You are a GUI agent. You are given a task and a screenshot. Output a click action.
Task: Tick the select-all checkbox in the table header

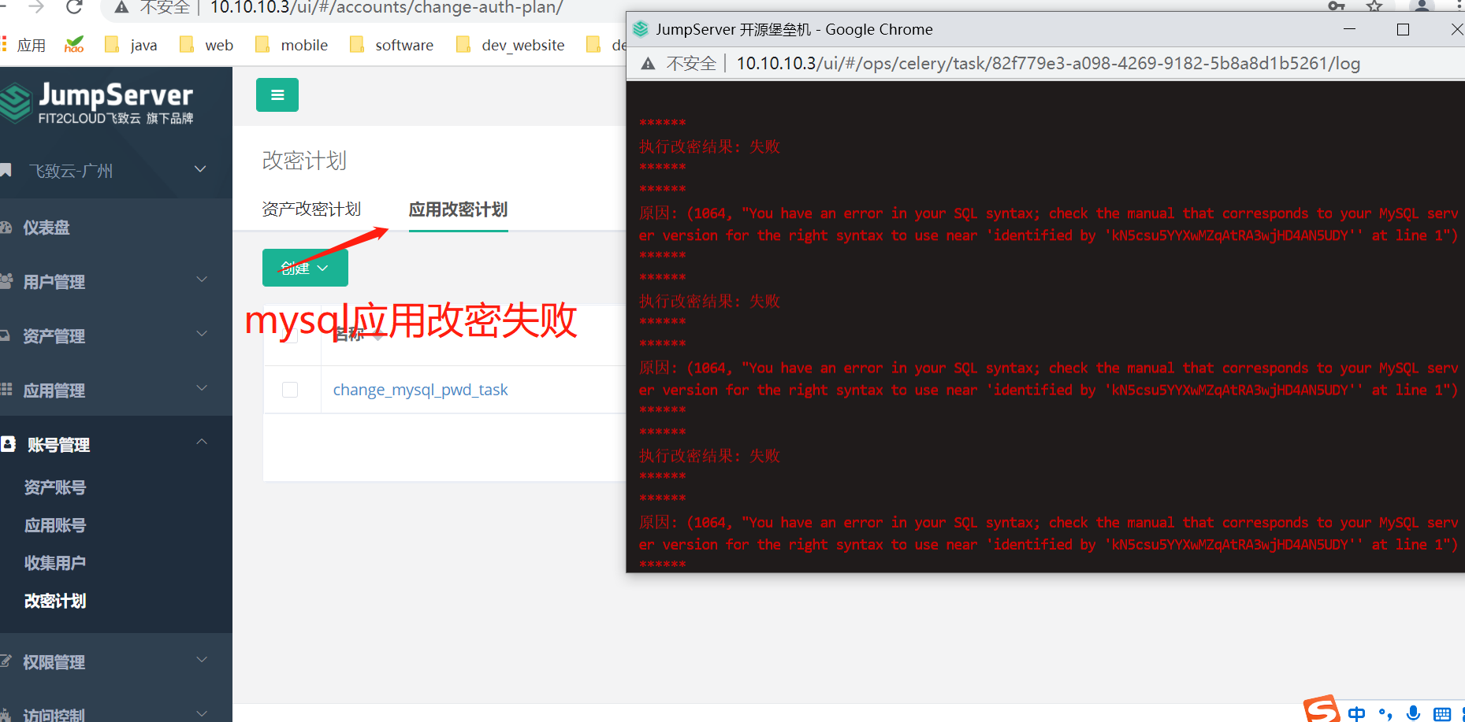(290, 335)
